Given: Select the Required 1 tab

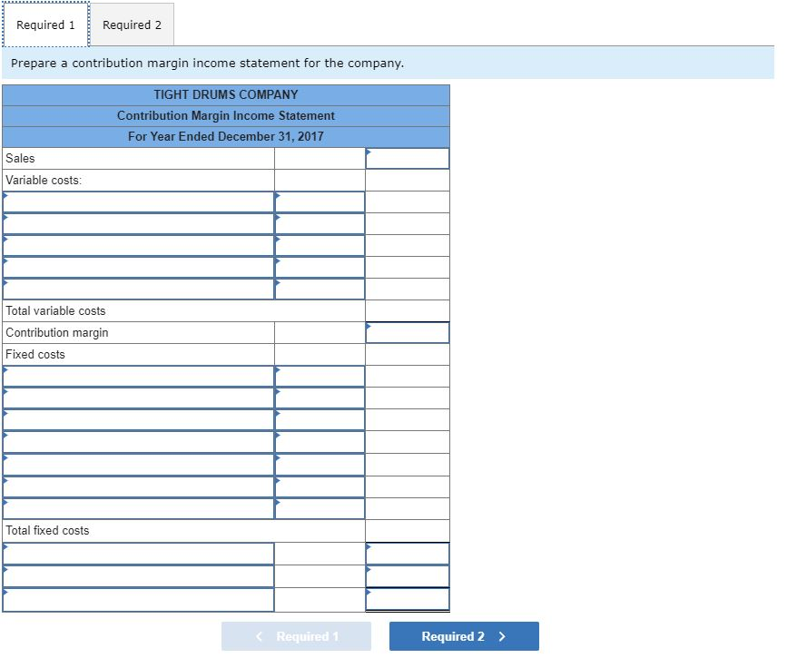Looking at the screenshot, I should pos(46,25).
